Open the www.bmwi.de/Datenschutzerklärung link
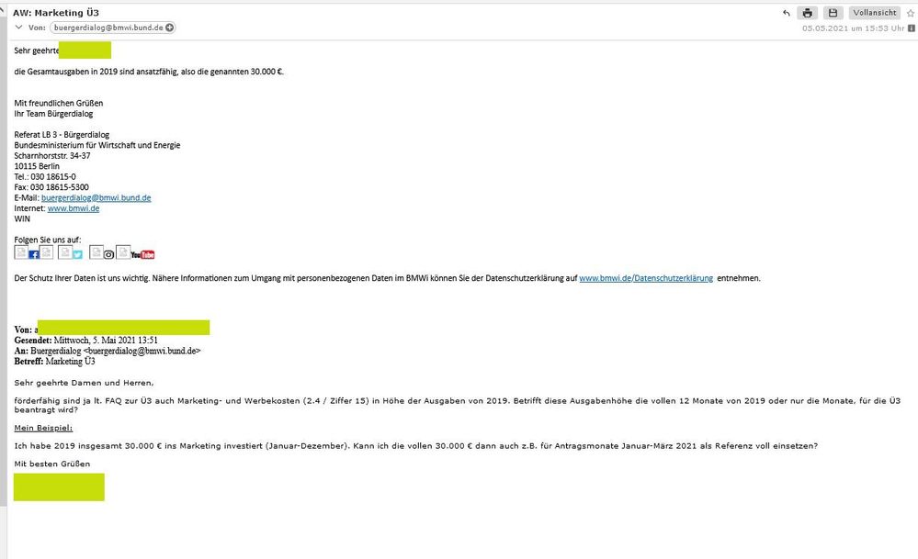 (x=645, y=278)
